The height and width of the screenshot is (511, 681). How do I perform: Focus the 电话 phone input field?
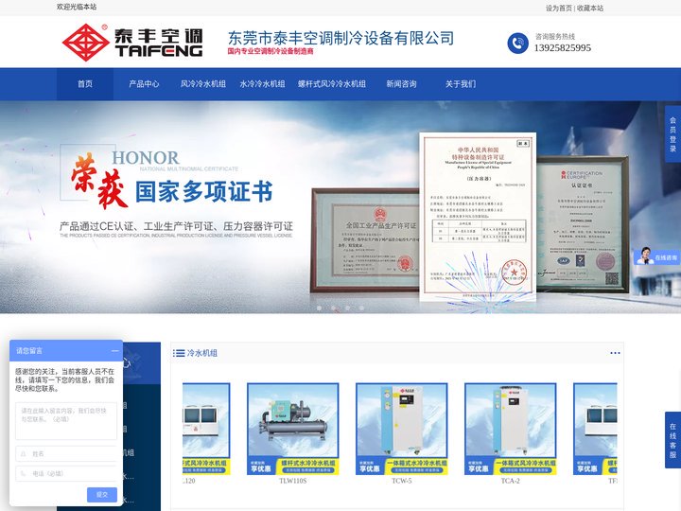pyautogui.click(x=66, y=474)
